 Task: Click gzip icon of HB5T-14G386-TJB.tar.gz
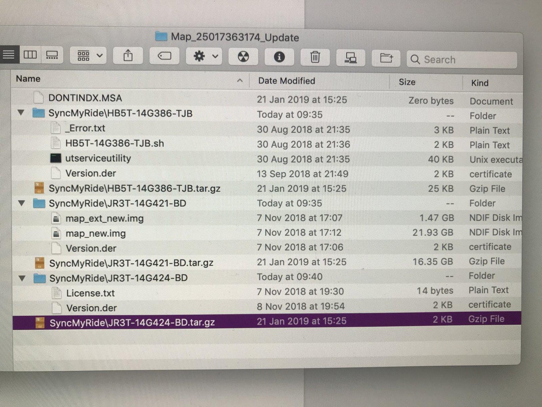(x=39, y=188)
